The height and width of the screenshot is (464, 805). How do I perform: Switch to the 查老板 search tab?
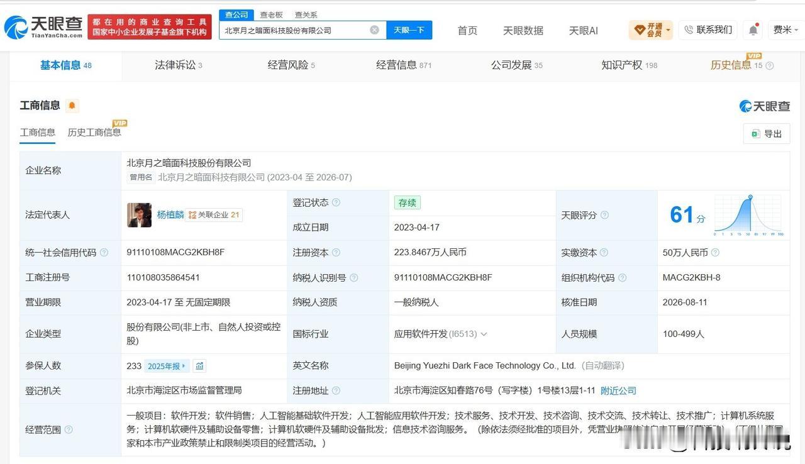pos(272,14)
